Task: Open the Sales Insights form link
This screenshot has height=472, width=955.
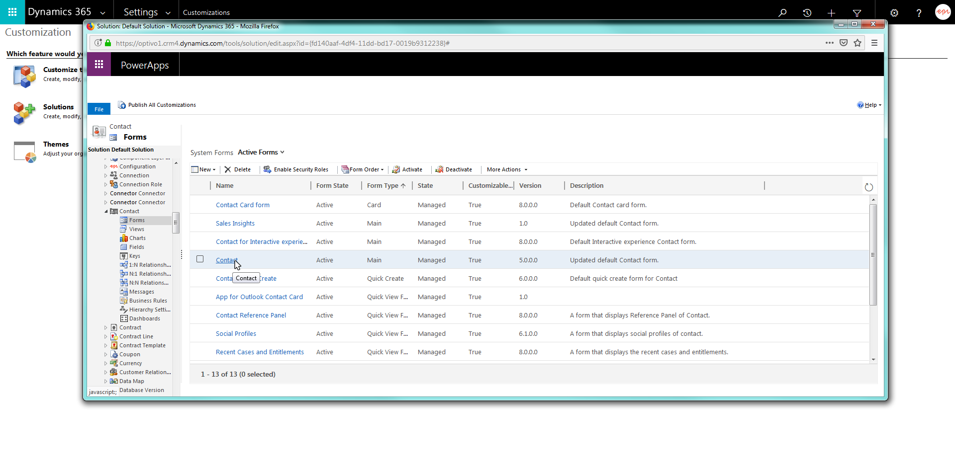Action: click(235, 223)
